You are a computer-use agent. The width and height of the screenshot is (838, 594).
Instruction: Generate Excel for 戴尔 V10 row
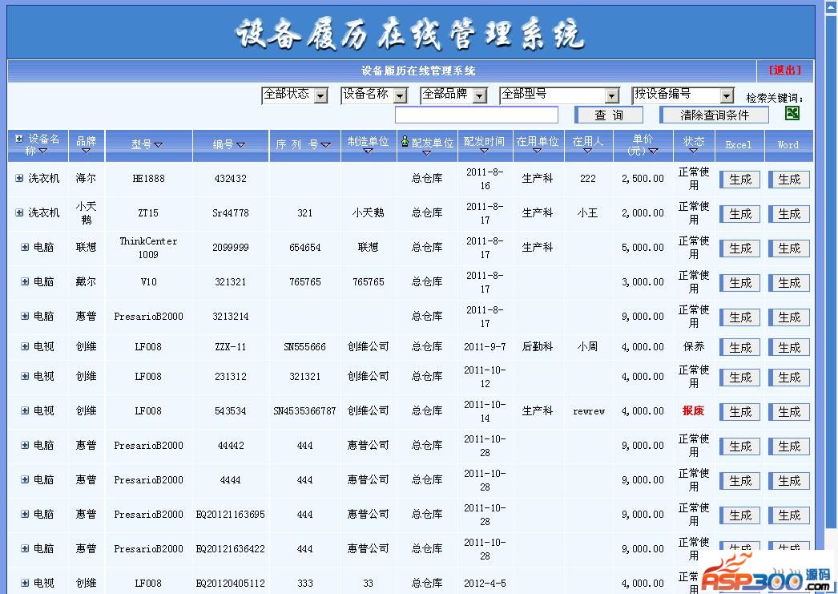[740, 283]
